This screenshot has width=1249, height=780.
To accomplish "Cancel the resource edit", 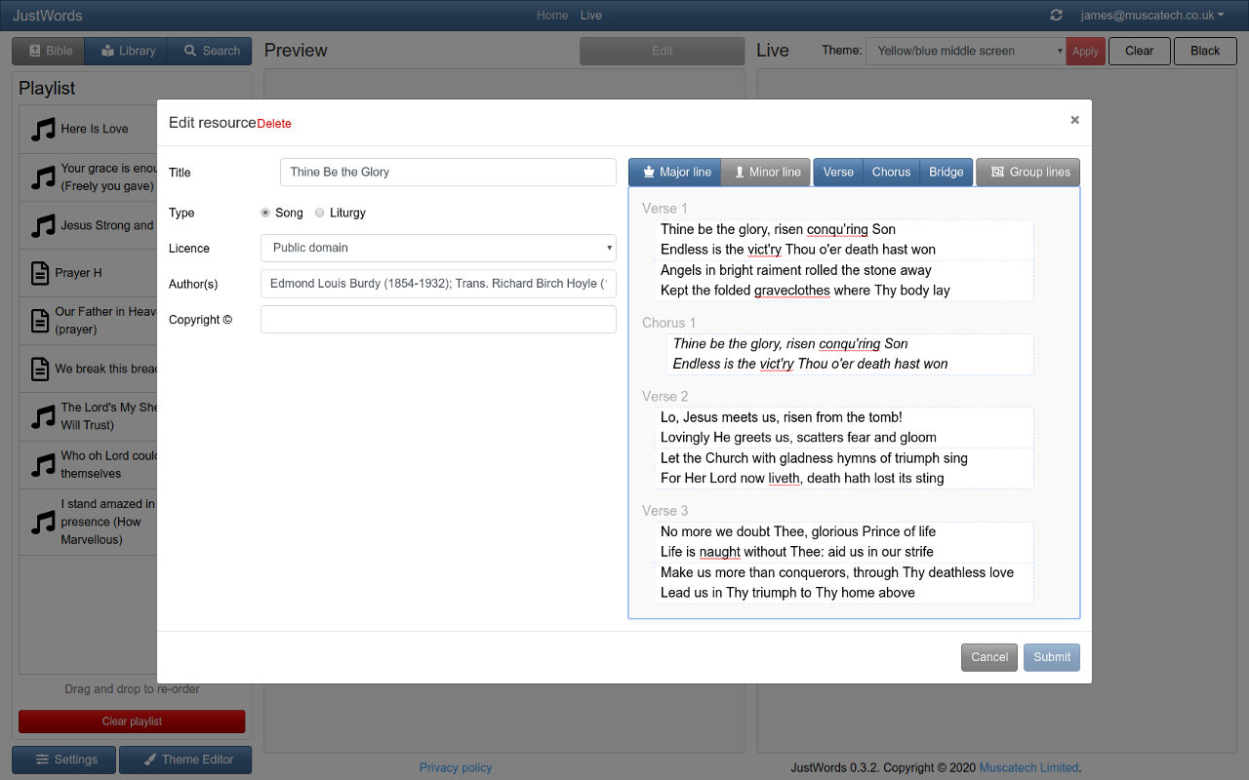I will click(x=989, y=657).
